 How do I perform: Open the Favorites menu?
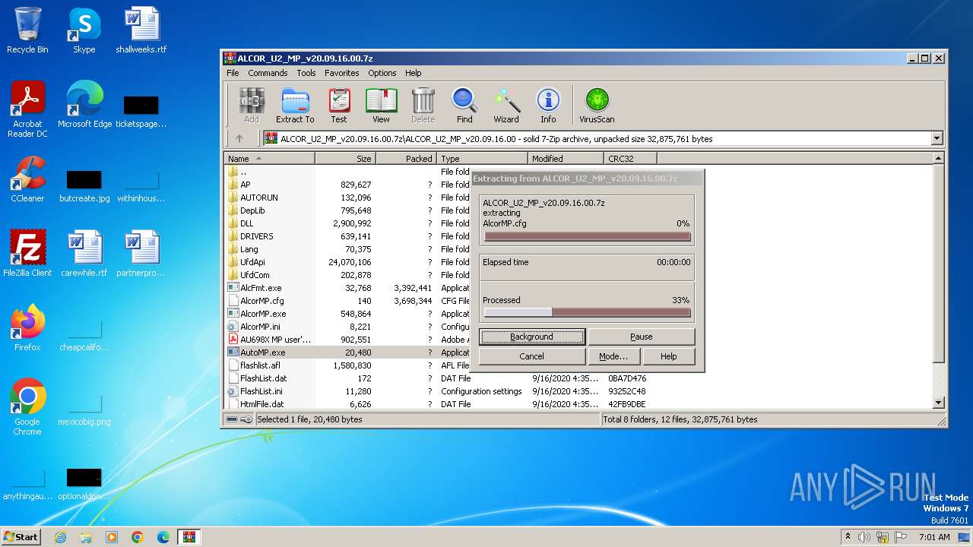[x=341, y=73]
